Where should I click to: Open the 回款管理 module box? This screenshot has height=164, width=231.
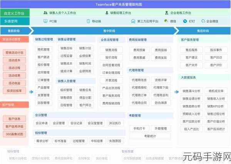(44, 103)
